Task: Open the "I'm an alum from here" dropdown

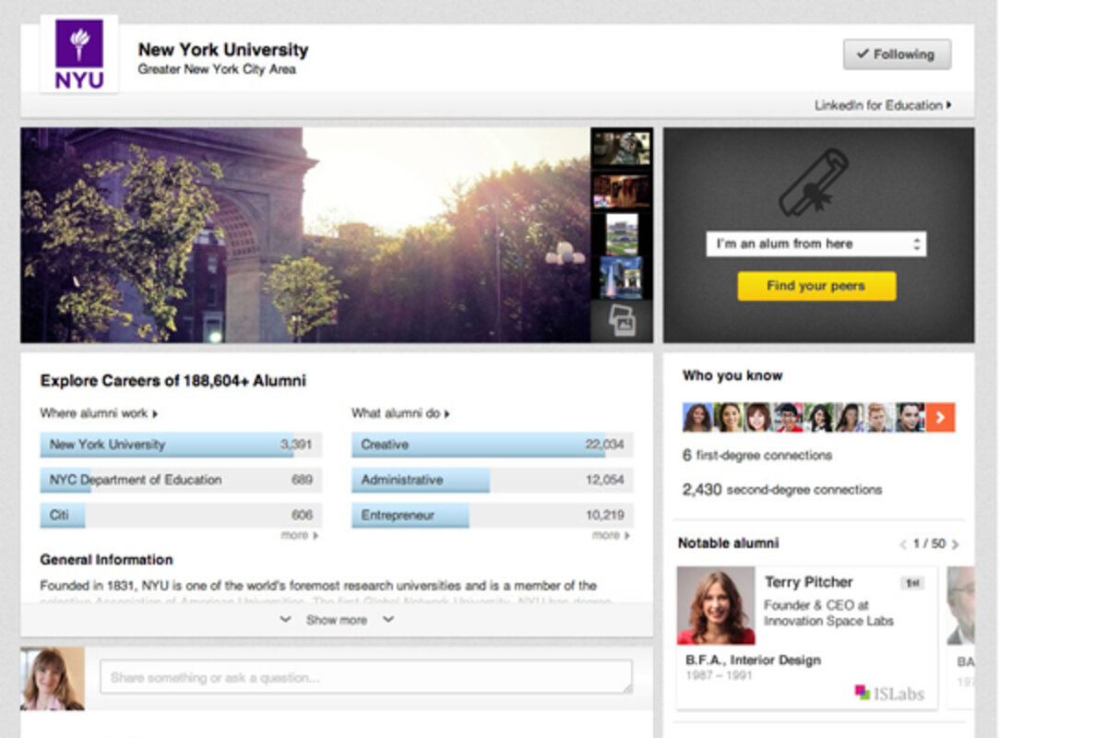Action: 816,244
